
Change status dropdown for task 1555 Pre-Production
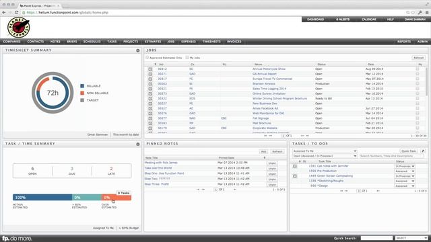[x=405, y=171]
